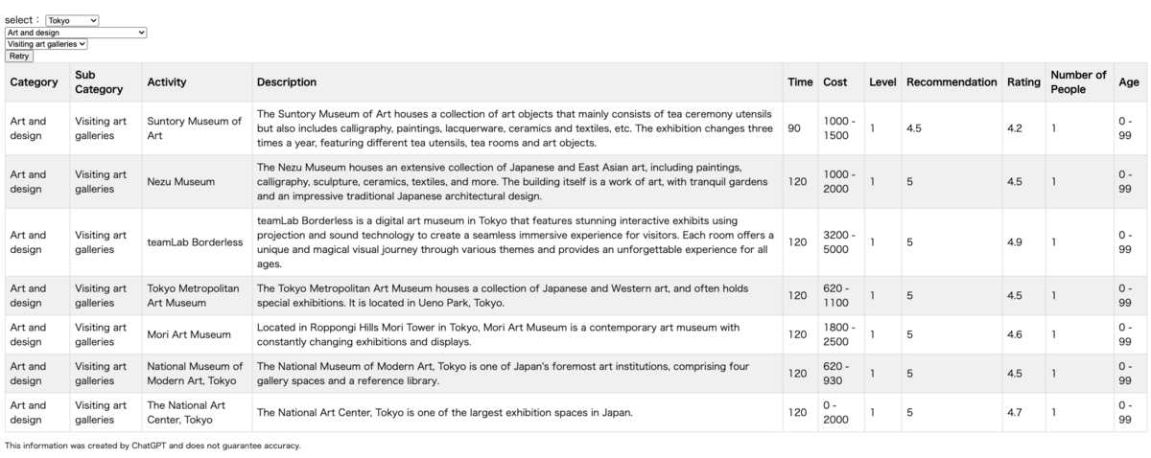Select the Mori Art Museum activity cell
The image size is (1151, 458).
[x=189, y=334]
